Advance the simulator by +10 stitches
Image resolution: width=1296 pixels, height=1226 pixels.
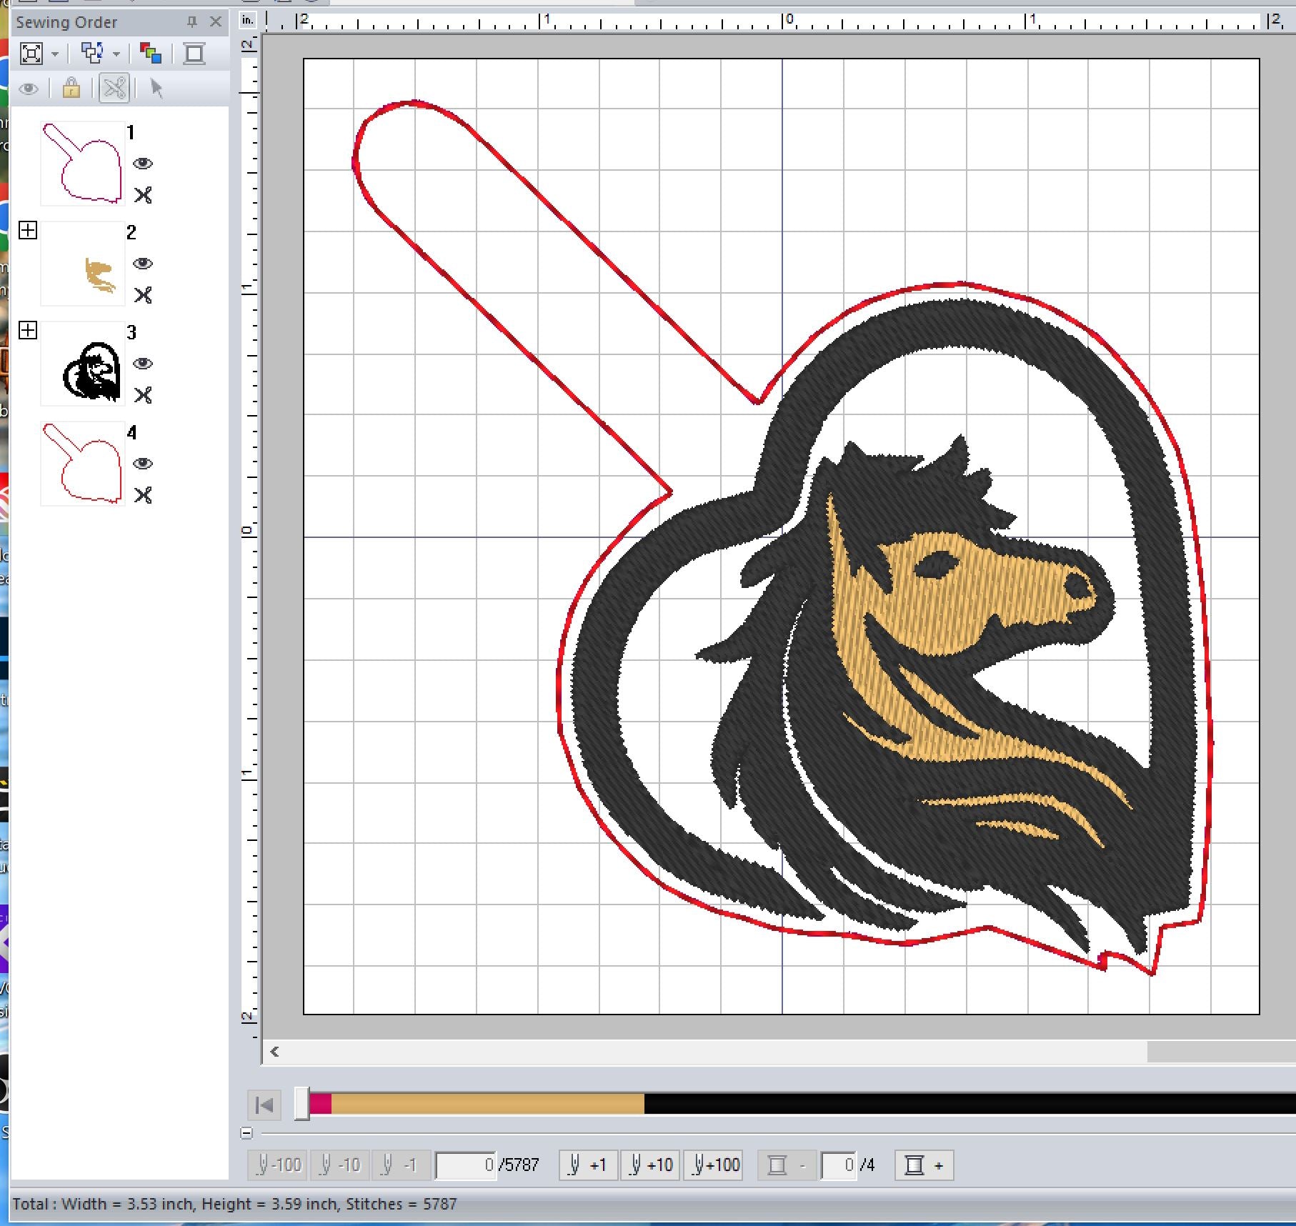[650, 1165]
